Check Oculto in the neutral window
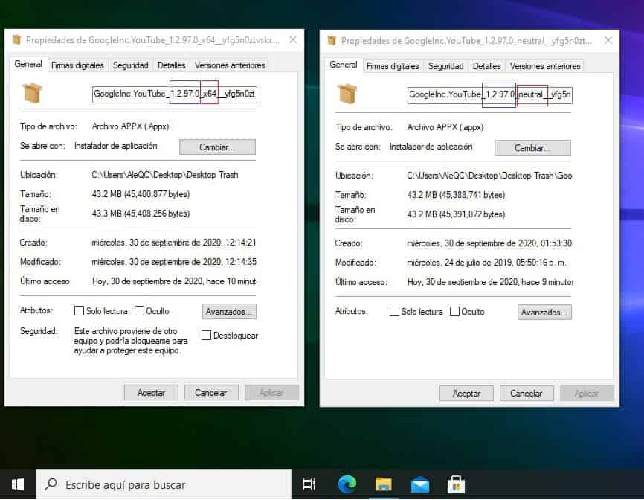 (454, 312)
